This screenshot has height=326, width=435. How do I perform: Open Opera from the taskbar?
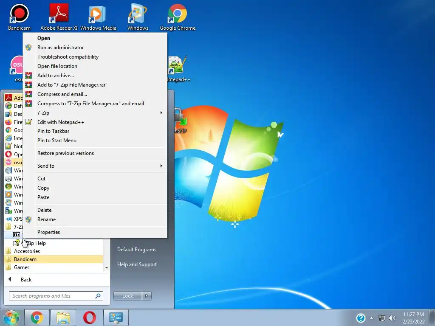click(90, 318)
